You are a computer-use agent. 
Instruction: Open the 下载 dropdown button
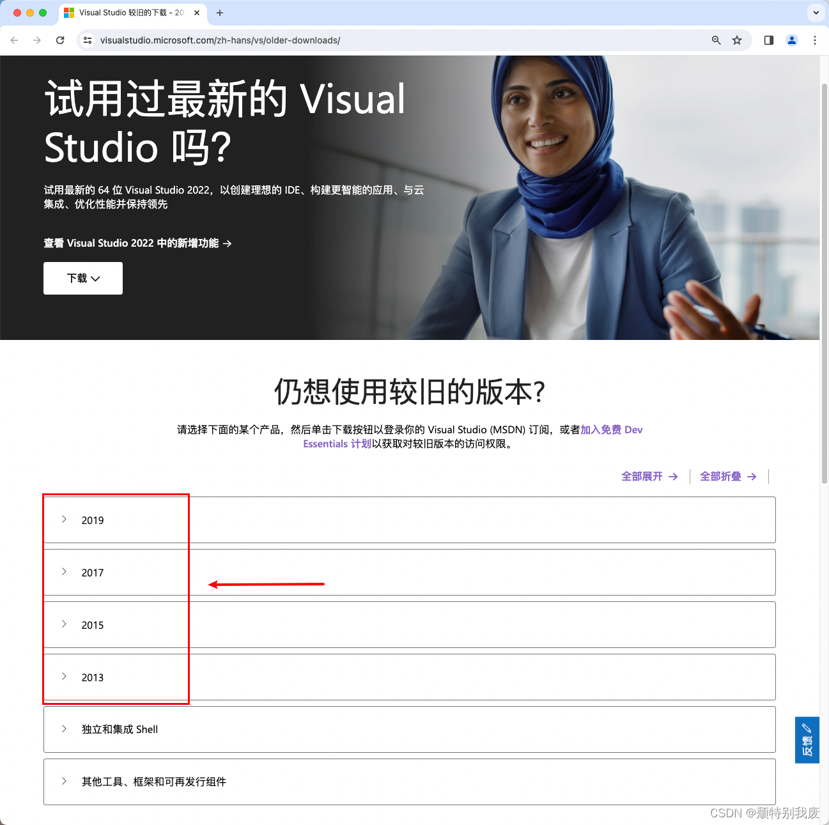(82, 278)
